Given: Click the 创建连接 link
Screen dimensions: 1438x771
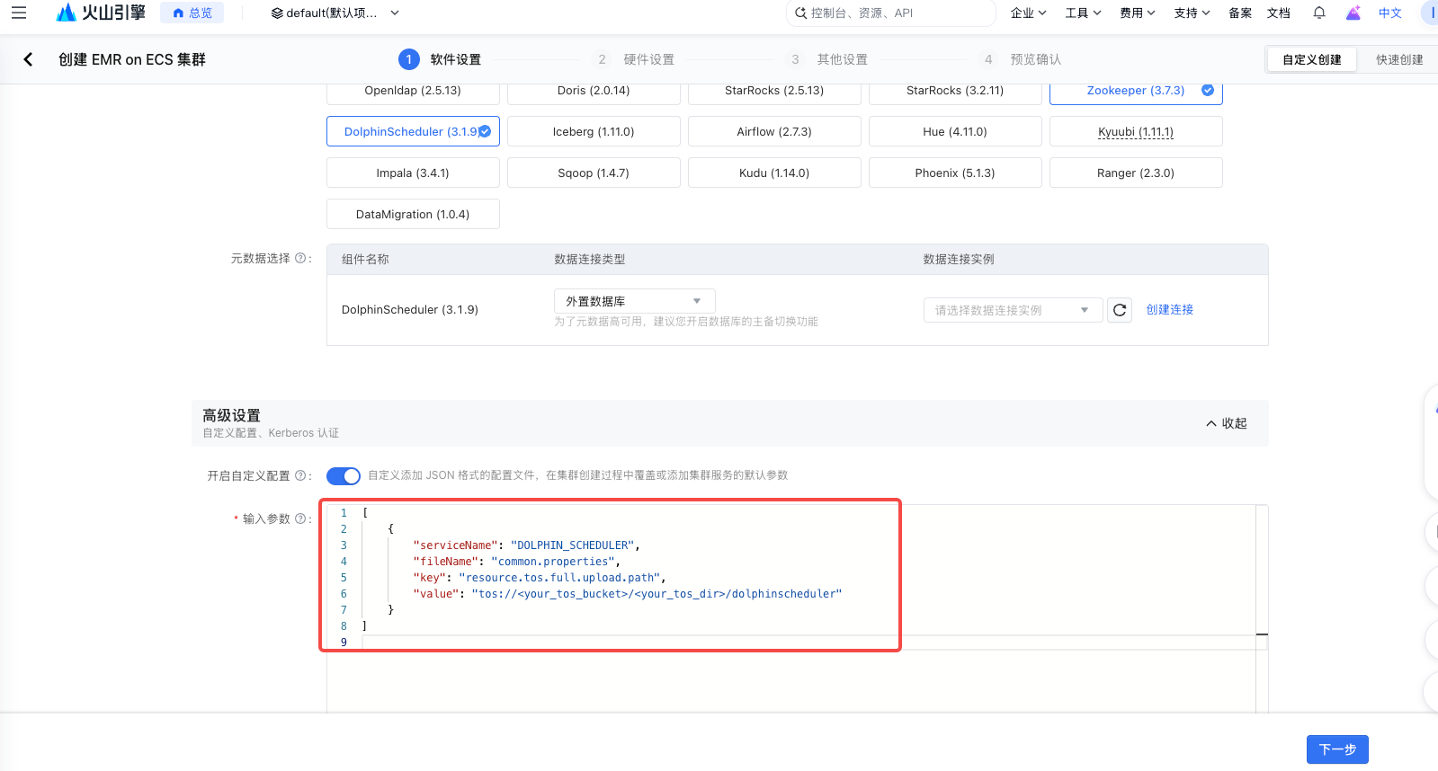Looking at the screenshot, I should pos(1169,309).
